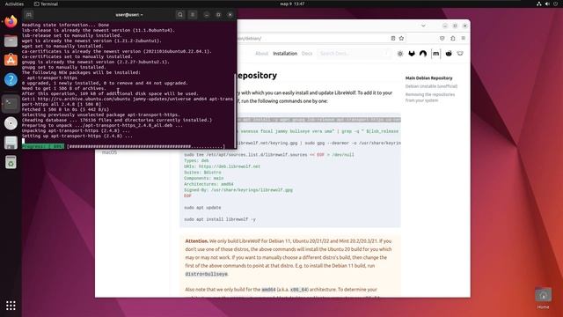Bookmark this page with the star icon

pos(401,38)
